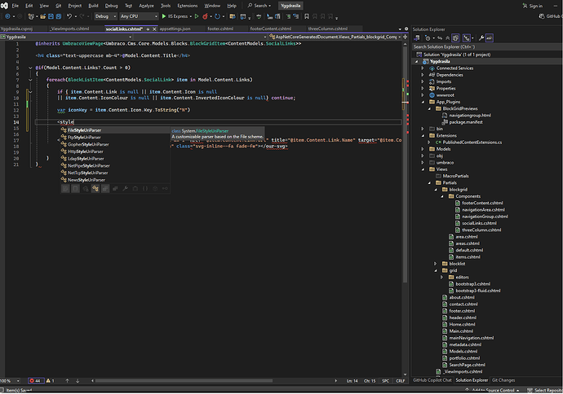The width and height of the screenshot is (563, 394).
Task: Go to previous issue up arrow
Action: tap(67, 381)
